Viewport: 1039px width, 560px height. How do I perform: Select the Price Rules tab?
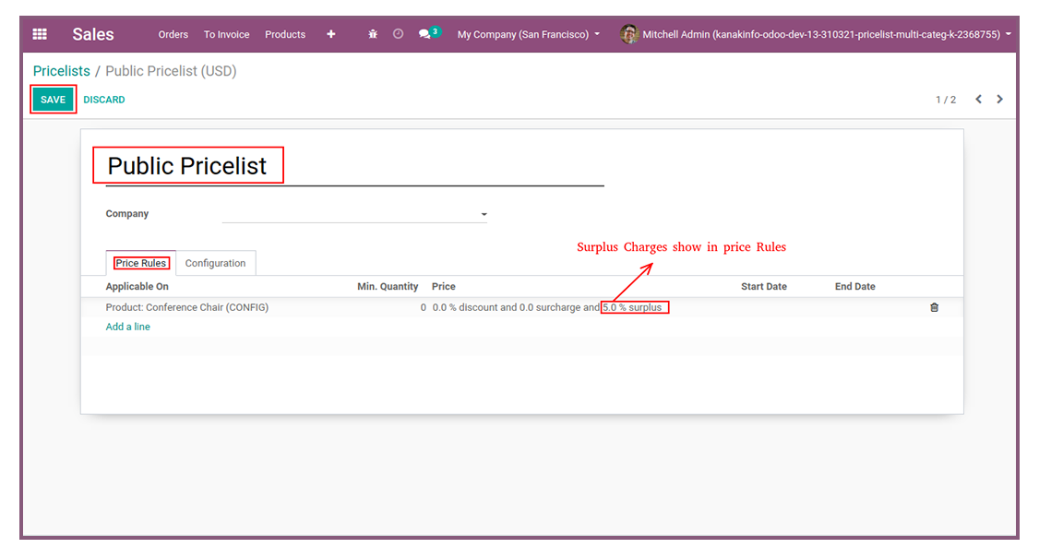140,263
